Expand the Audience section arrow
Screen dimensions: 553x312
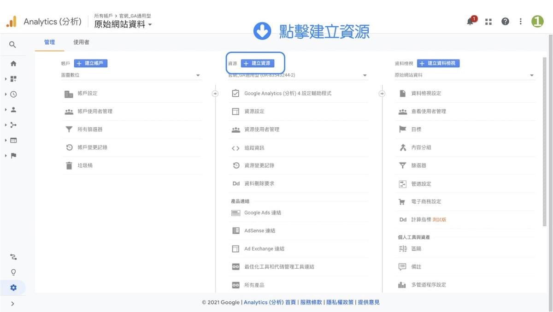click(x=6, y=110)
